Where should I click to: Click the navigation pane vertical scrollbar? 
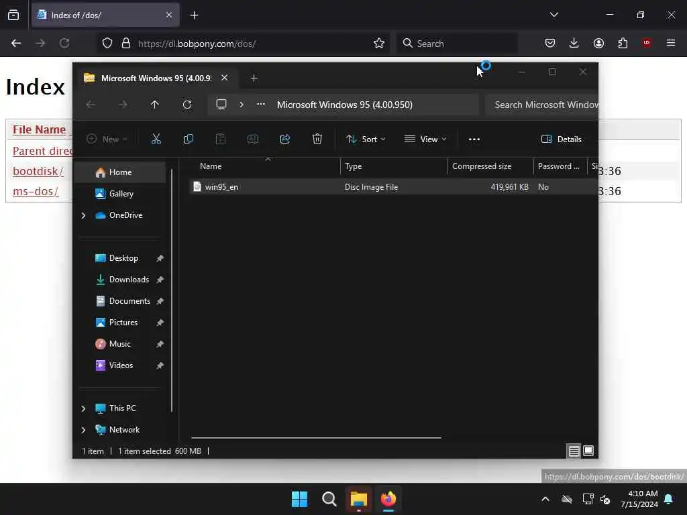point(172,290)
